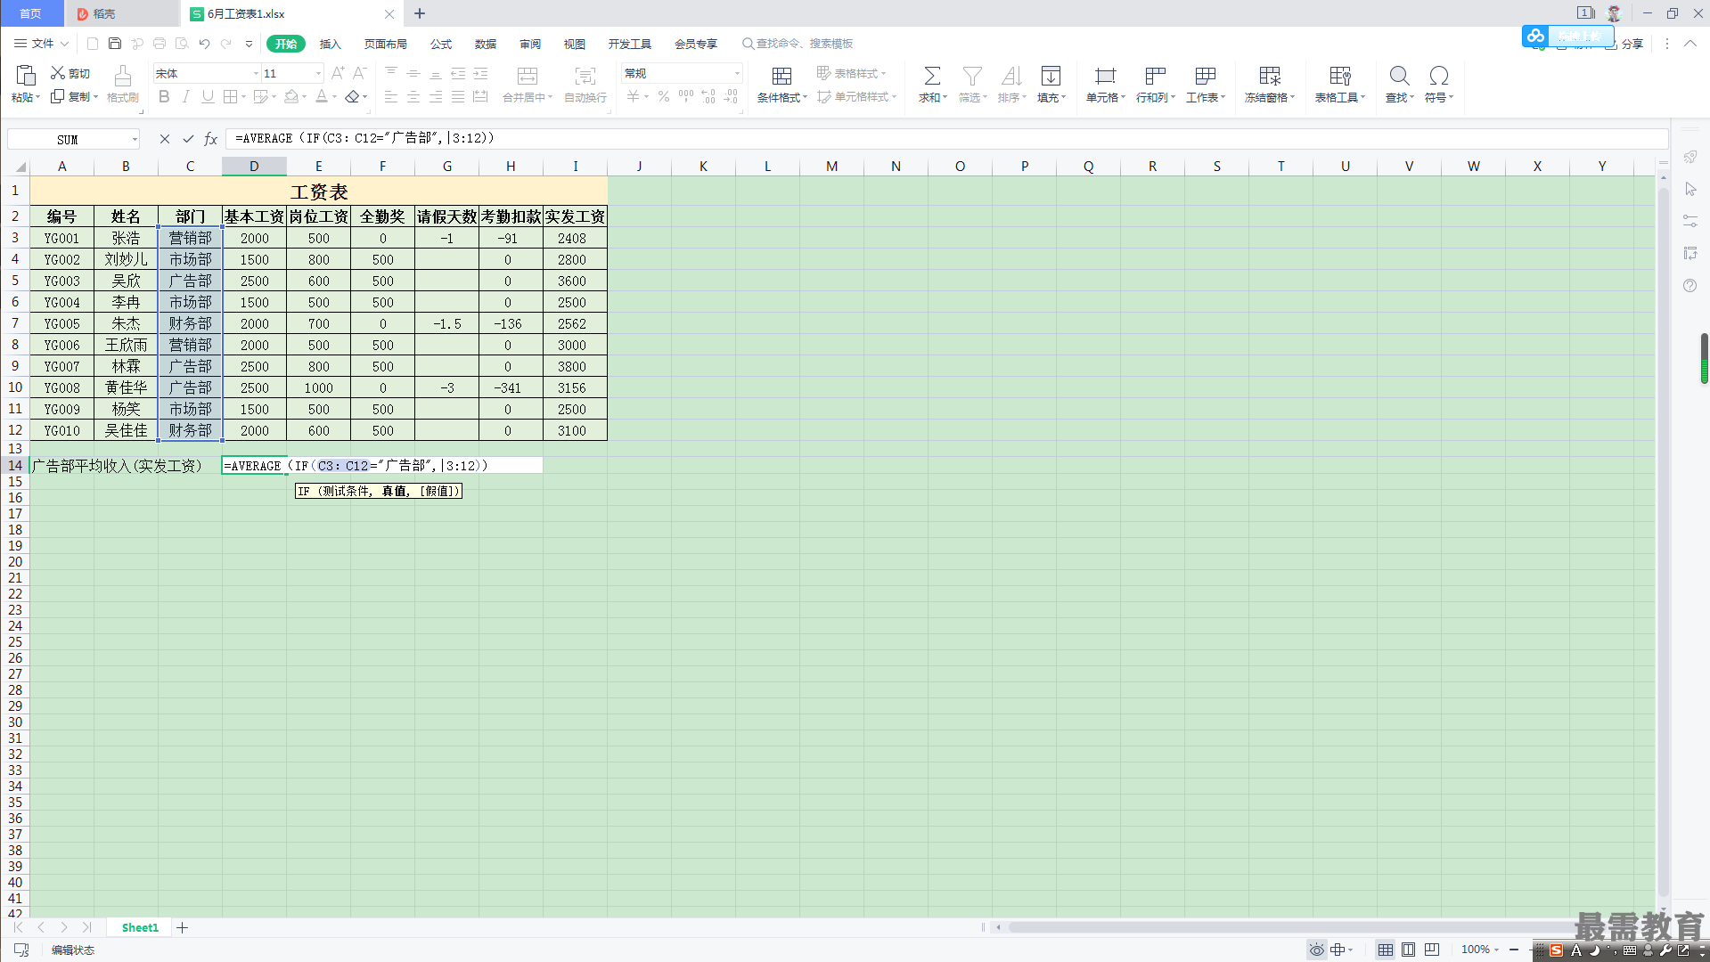Click the Fill (填充) down-arrow icon

pos(1051,77)
